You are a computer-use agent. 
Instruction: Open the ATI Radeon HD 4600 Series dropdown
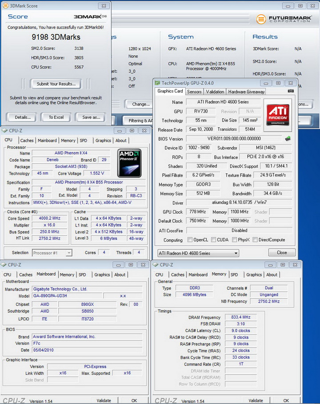click(x=198, y=253)
